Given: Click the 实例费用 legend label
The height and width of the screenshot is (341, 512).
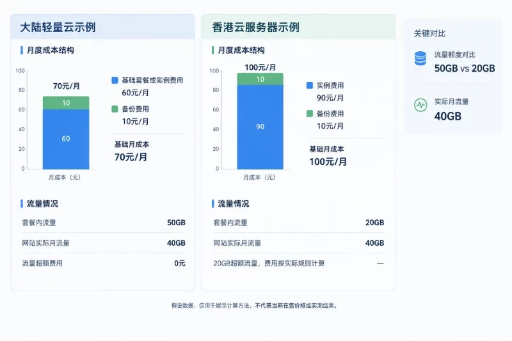Looking at the screenshot, I should click(x=330, y=86).
